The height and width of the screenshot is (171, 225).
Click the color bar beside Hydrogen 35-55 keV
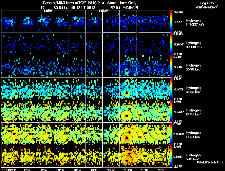[x=171, y=89]
